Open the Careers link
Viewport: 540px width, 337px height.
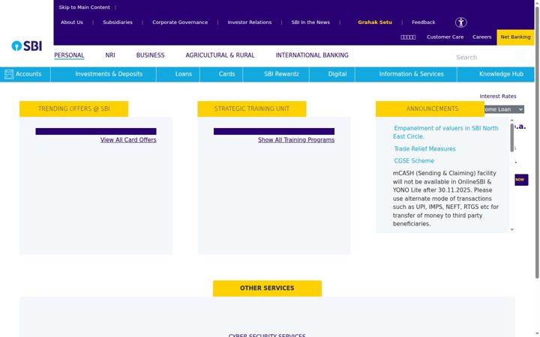point(481,37)
